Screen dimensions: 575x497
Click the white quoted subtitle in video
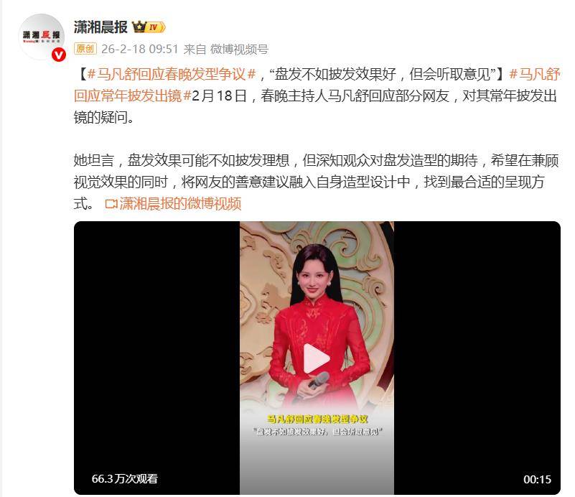[317, 432]
